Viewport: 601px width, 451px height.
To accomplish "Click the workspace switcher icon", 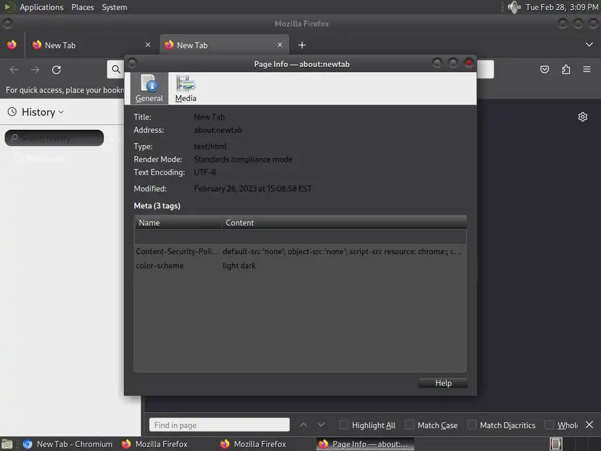I will (x=556, y=444).
